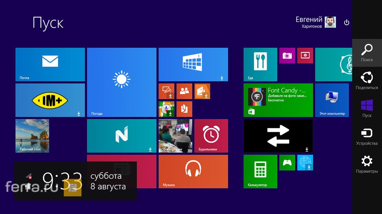Click the Поделиться (Share) charm

[x=367, y=80]
